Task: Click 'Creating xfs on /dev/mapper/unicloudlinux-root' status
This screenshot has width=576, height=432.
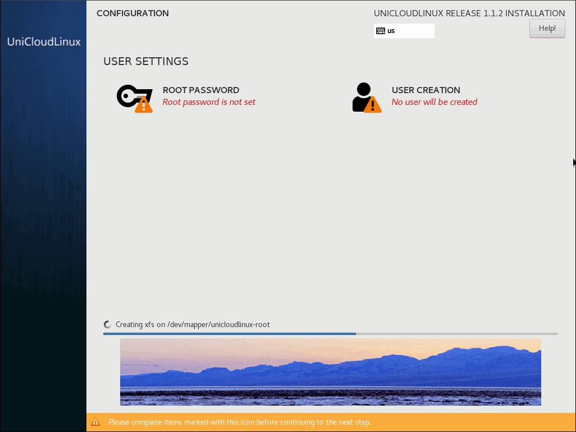Action: [x=193, y=324]
